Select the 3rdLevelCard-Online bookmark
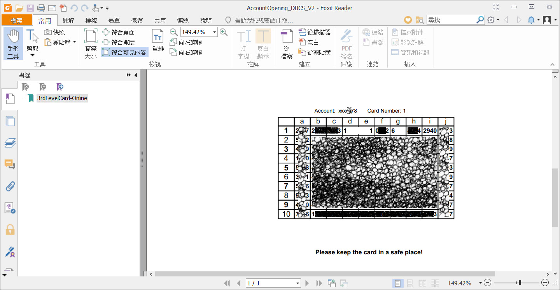Image resolution: width=560 pixels, height=290 pixels. 62,98
